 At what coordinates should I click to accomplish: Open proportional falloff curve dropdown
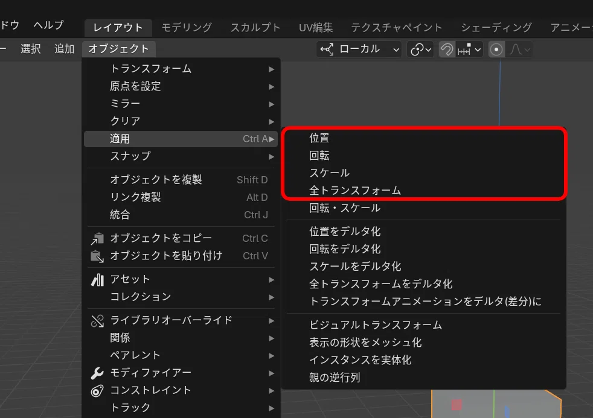tap(520, 49)
